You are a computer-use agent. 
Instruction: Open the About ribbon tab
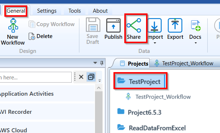point(100,11)
